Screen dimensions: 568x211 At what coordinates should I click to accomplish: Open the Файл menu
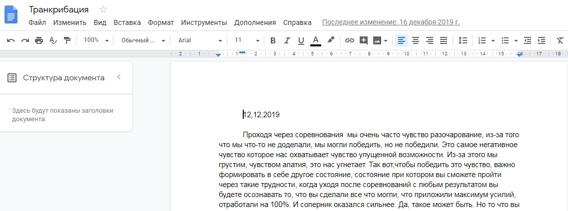pos(37,22)
